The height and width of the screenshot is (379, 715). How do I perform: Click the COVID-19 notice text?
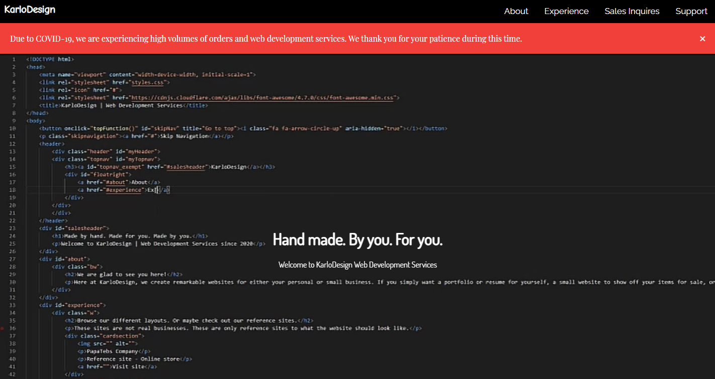pyautogui.click(x=266, y=39)
